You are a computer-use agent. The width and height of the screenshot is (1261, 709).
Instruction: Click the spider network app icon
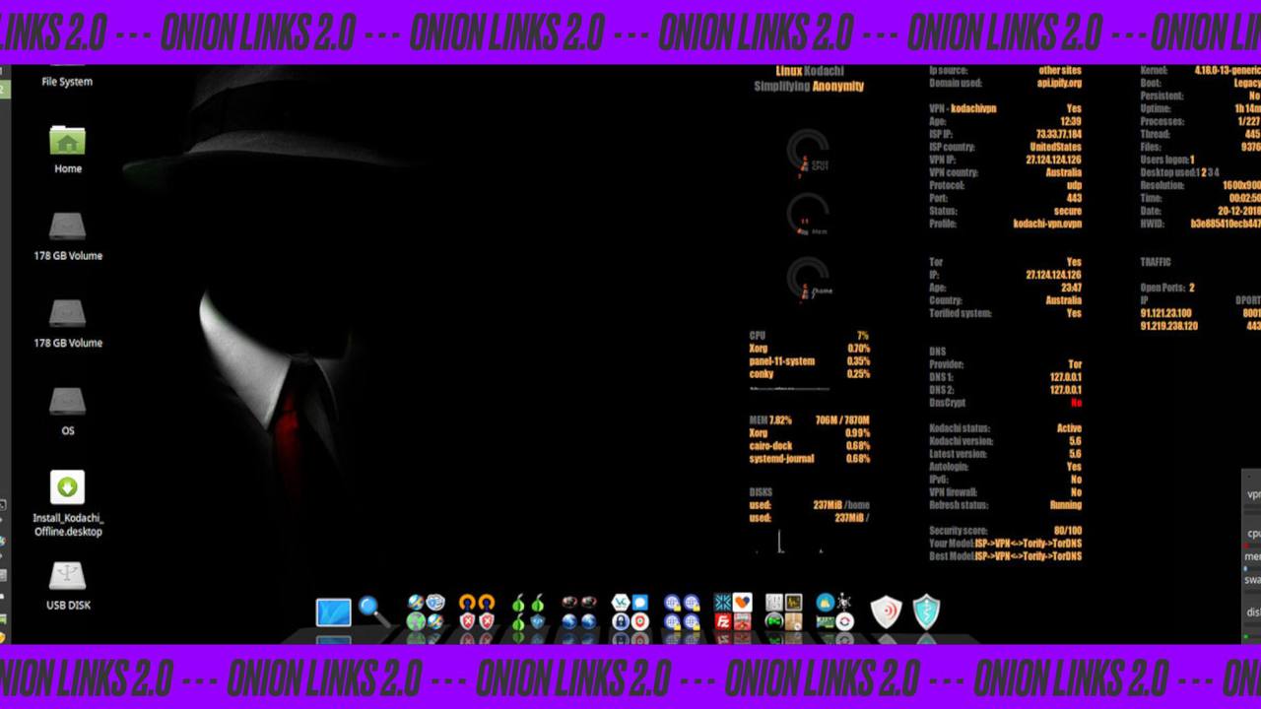tap(845, 602)
